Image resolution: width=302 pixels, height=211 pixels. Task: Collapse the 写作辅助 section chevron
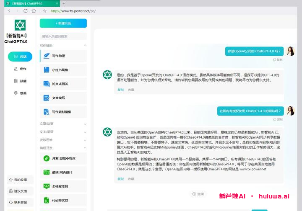coord(85,45)
